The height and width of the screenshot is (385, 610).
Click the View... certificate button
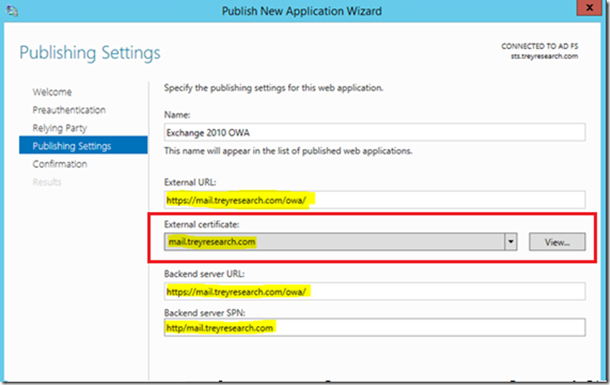click(x=557, y=242)
